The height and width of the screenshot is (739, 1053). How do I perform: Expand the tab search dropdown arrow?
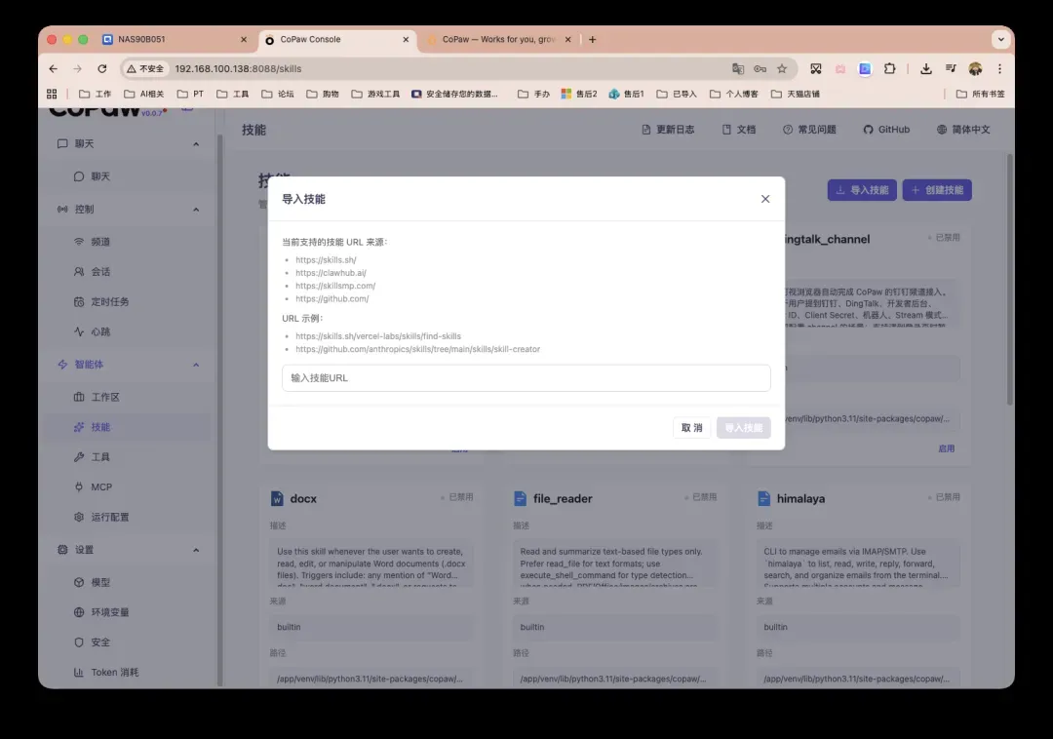1000,40
